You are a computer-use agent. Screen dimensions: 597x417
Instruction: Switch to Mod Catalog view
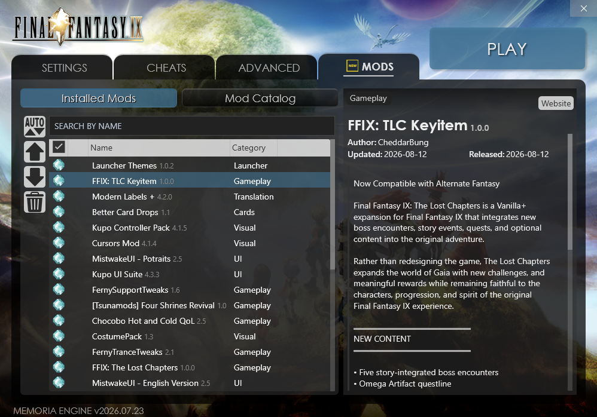click(x=260, y=98)
